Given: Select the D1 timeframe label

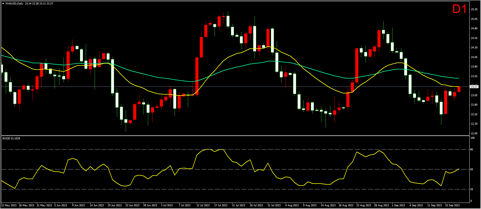Looking at the screenshot, I should tap(459, 9).
